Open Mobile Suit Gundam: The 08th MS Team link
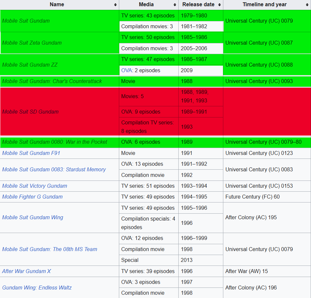 tap(50, 249)
